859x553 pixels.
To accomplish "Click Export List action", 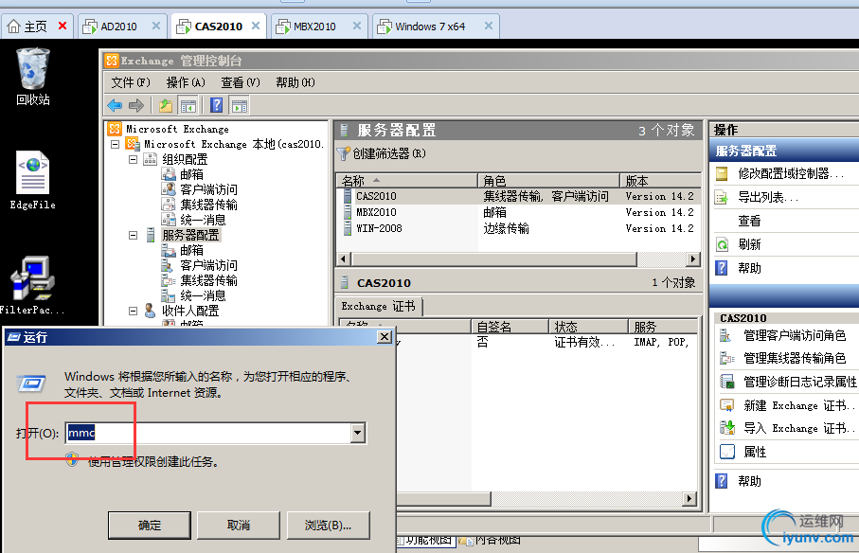I will 768,197.
